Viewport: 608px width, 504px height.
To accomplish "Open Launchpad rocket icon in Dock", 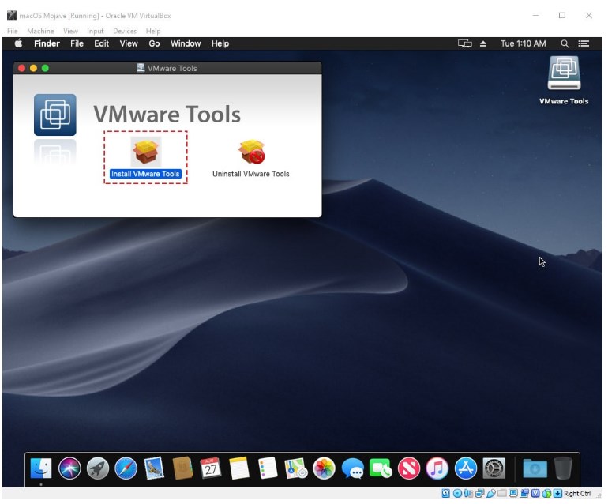I will [98, 468].
